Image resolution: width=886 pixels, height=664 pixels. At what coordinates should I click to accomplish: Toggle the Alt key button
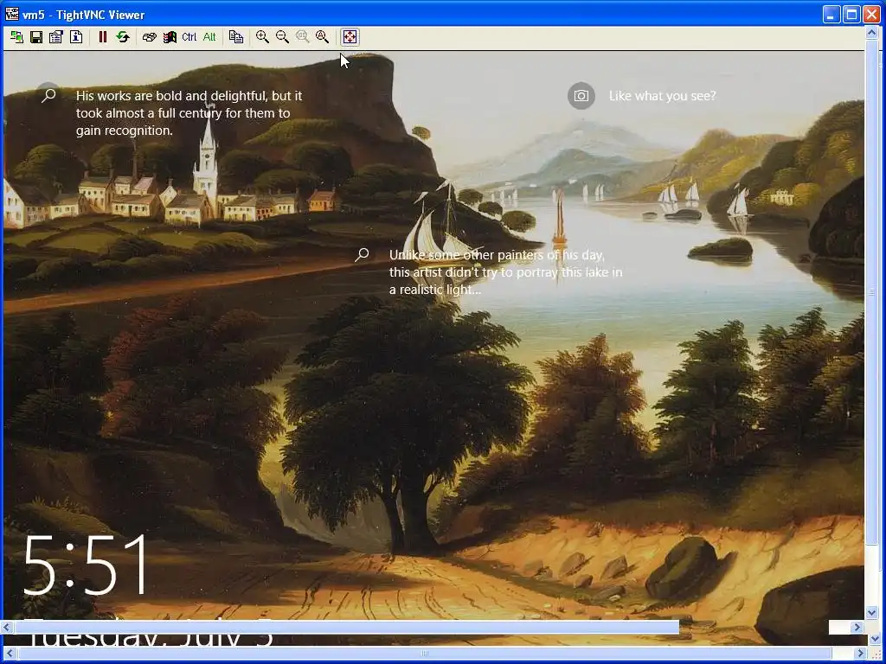click(x=209, y=37)
